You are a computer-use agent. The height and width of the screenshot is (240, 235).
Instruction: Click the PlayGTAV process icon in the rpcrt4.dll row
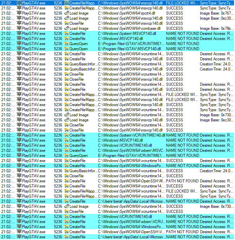pos(19,13)
